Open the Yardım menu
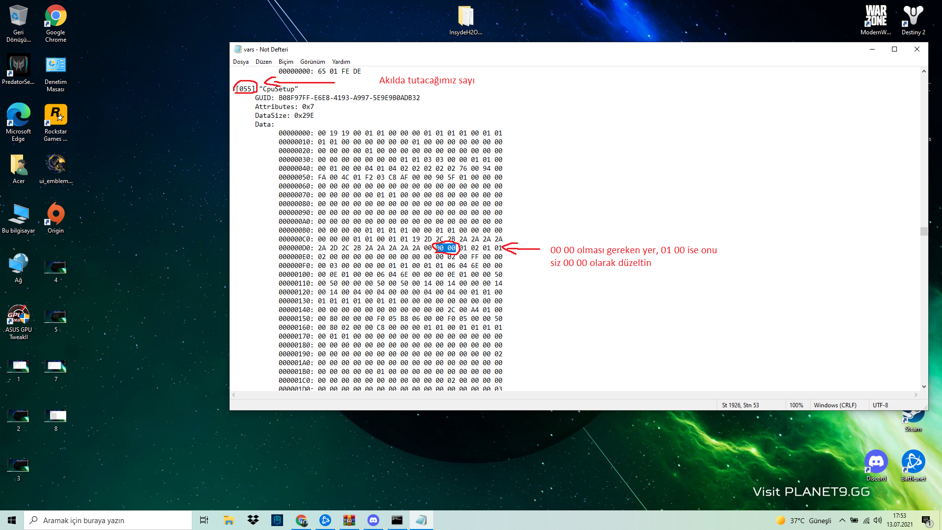 pyautogui.click(x=341, y=62)
